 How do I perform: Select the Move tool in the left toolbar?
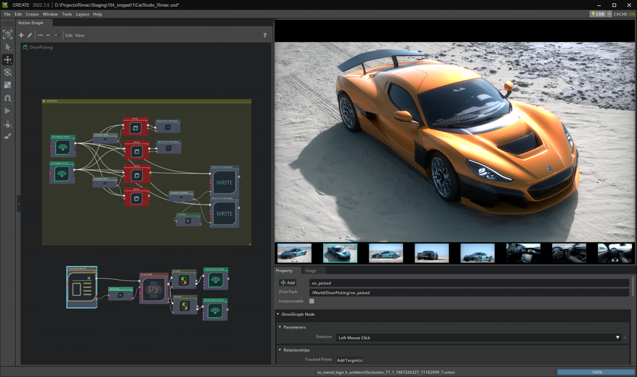(x=7, y=60)
